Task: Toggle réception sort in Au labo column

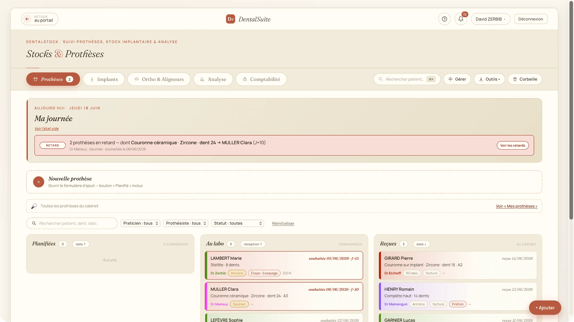Action: tap(253, 244)
